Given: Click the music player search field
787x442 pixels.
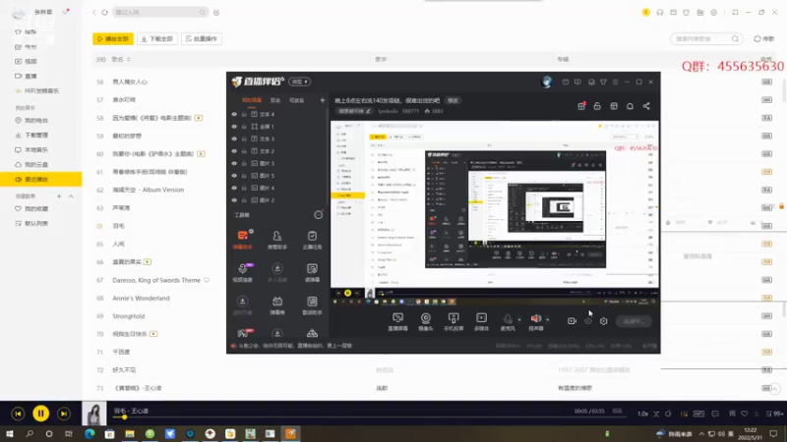Looking at the screenshot, I should coord(159,12).
